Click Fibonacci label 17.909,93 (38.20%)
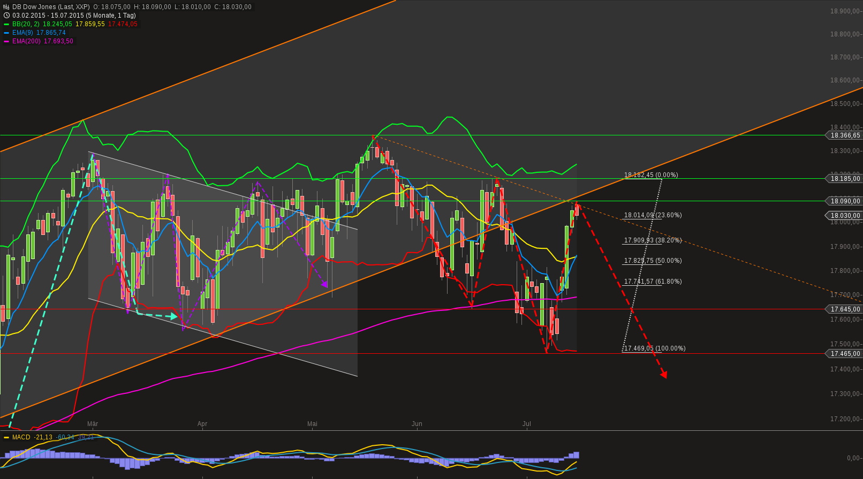The width and height of the screenshot is (863, 479). (653, 240)
